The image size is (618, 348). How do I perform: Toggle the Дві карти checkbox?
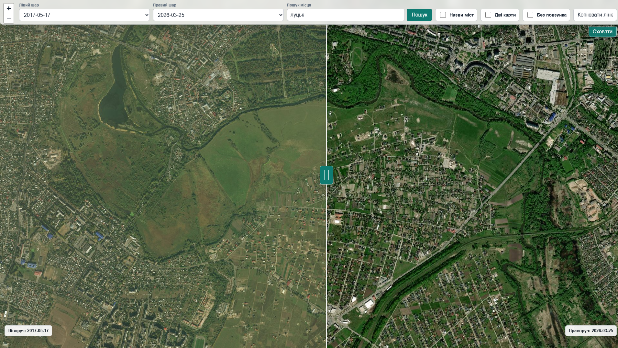(488, 15)
